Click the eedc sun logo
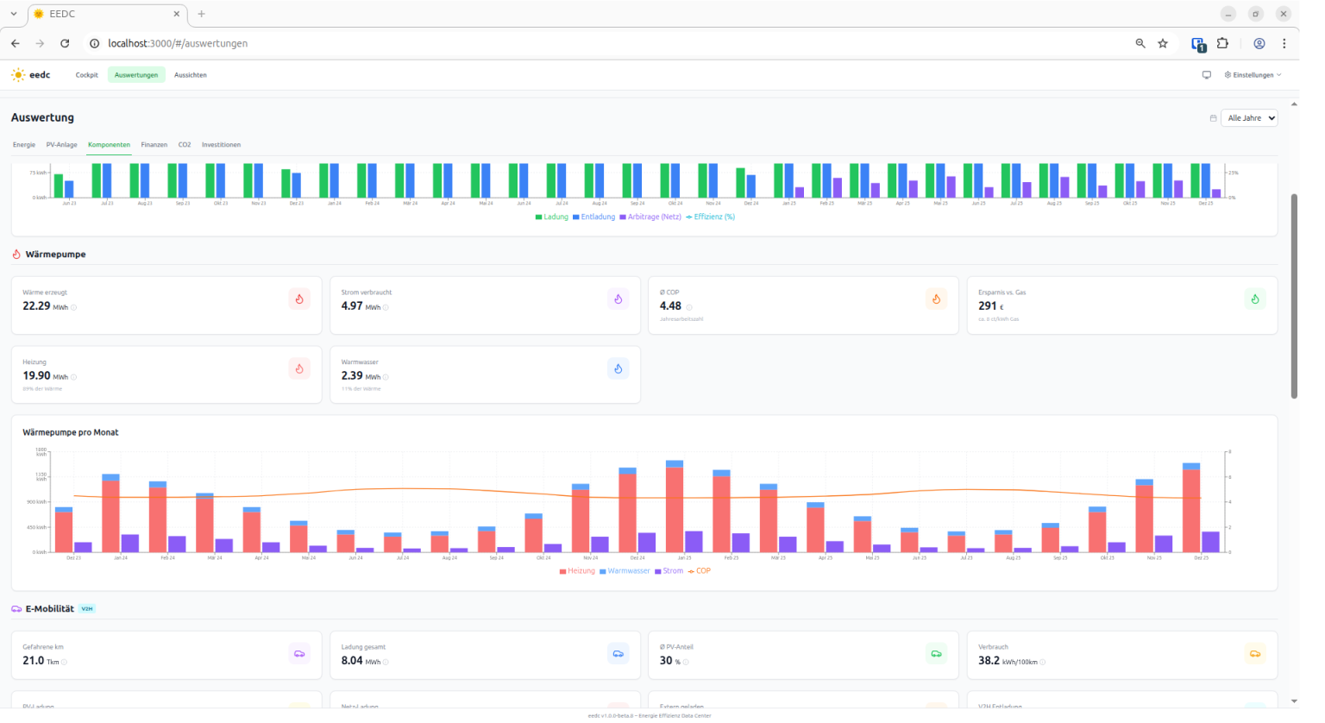Viewport: 1325px width, 723px height. [18, 75]
